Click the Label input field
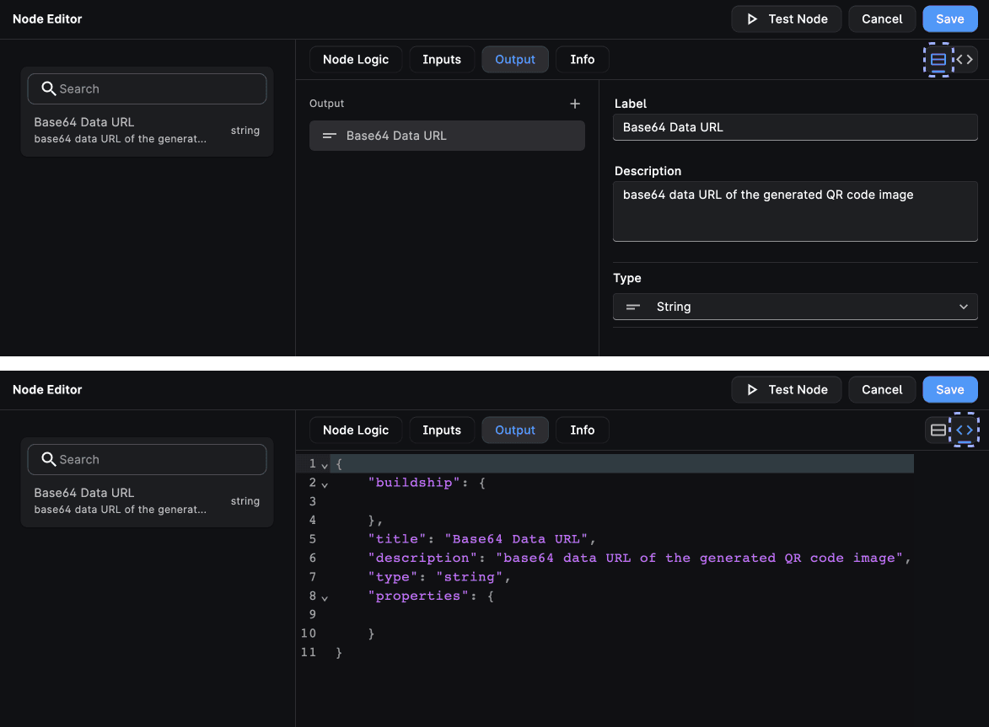The height and width of the screenshot is (727, 989). [x=795, y=127]
